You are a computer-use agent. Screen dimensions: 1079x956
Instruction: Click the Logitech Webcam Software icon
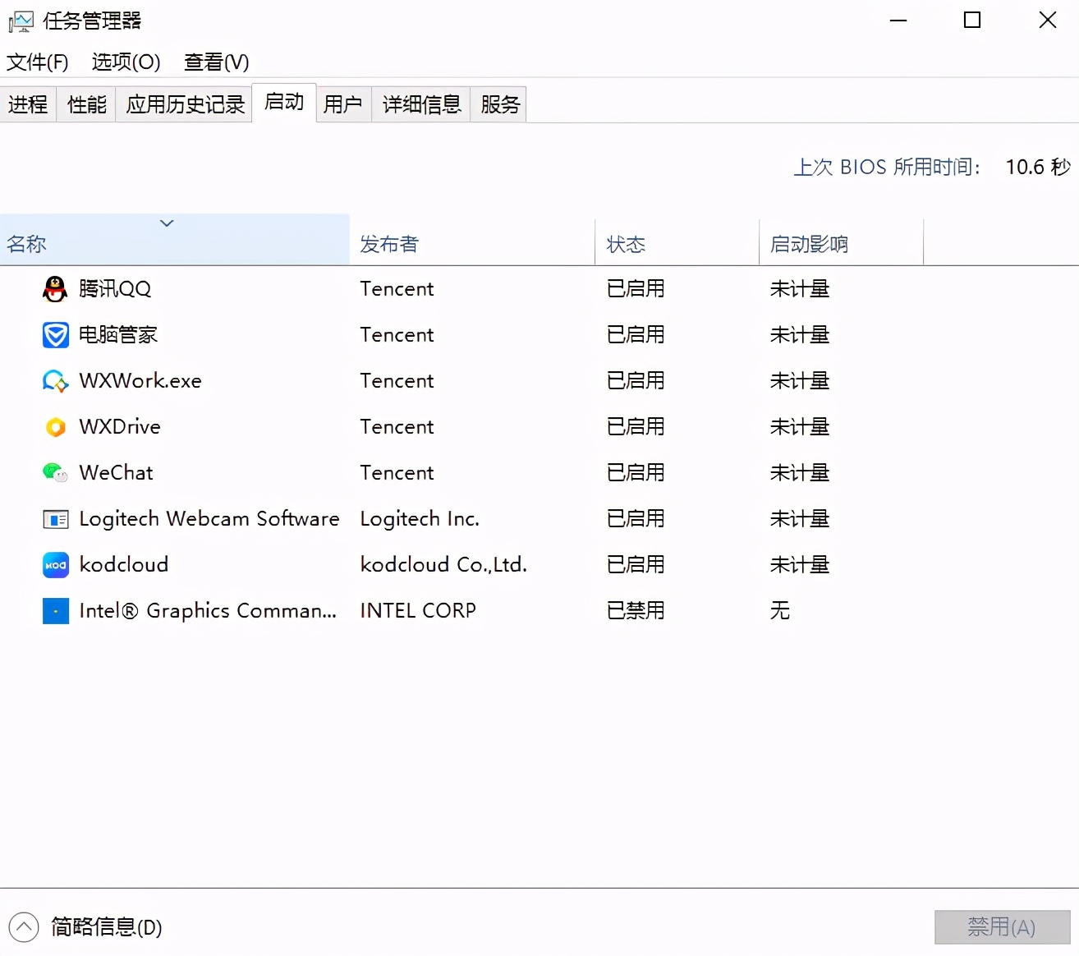coord(55,519)
